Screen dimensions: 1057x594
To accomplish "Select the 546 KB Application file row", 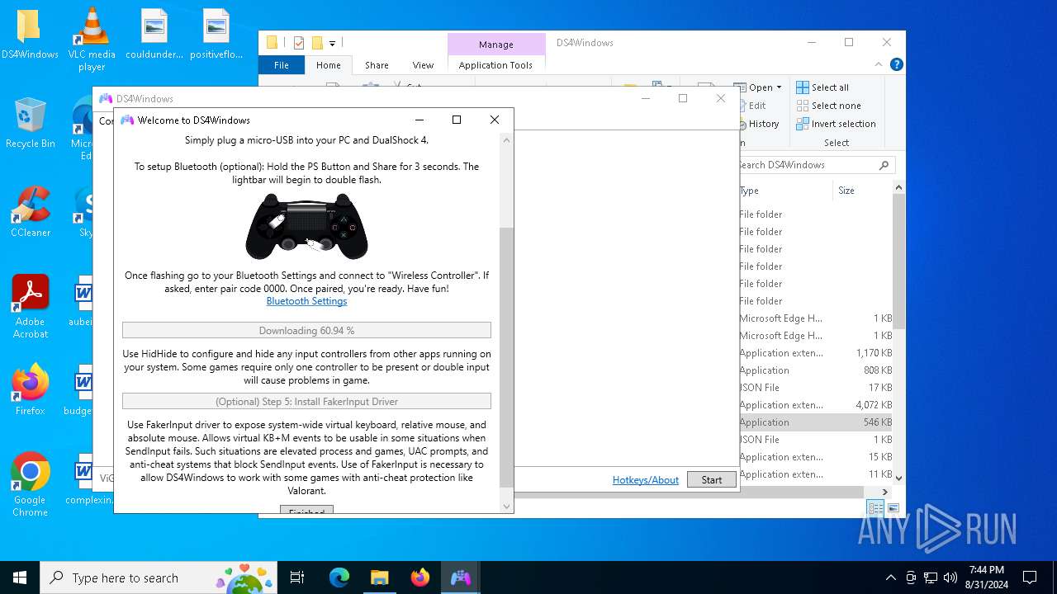I will [816, 422].
